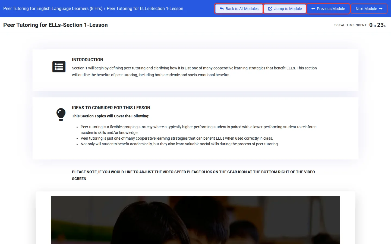Click the INTRODUCTION heading
The width and height of the screenshot is (391, 244).
[87, 60]
